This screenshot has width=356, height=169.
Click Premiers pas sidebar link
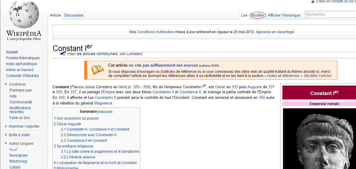(20, 90)
